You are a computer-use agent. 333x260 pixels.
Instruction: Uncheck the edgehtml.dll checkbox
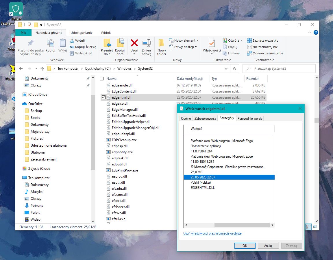pos(103,97)
